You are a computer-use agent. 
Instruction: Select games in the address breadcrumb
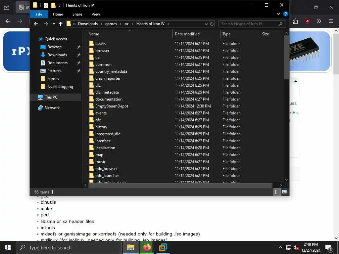pyautogui.click(x=111, y=24)
